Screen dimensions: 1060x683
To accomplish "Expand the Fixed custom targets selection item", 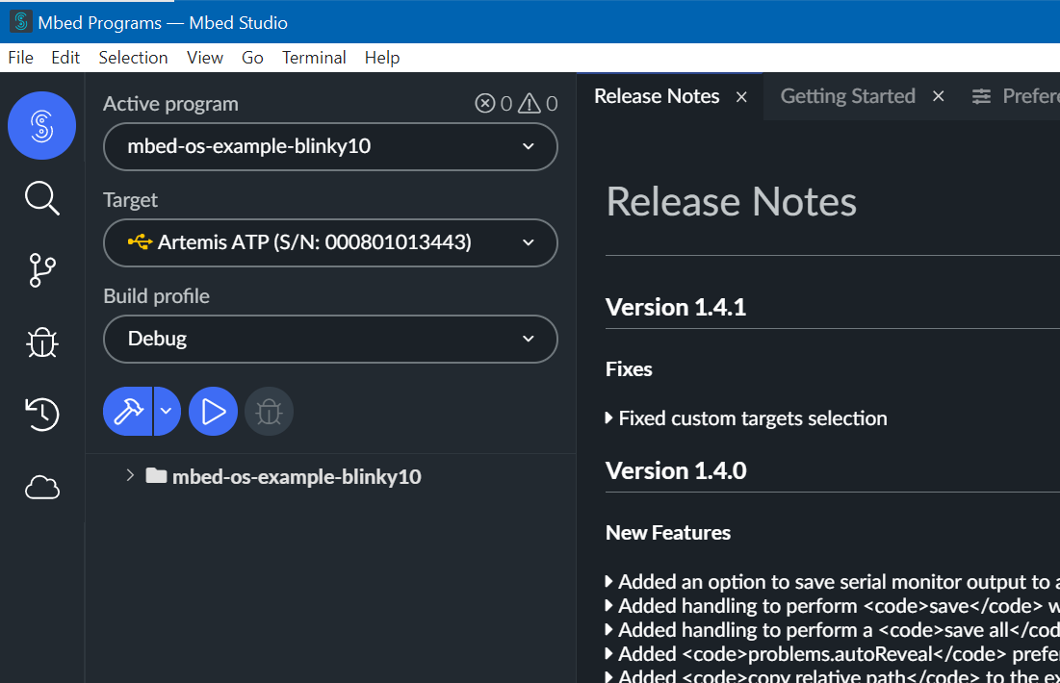I will (609, 418).
